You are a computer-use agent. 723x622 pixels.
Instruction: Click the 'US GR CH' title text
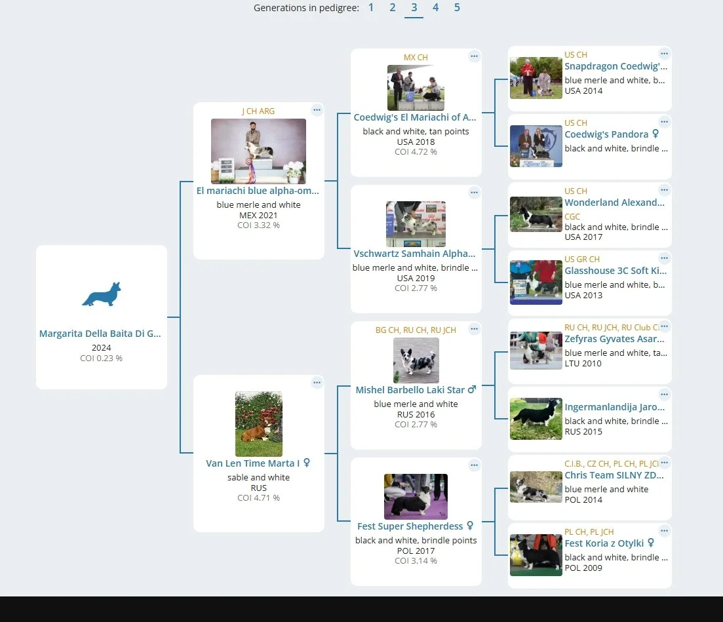(x=582, y=259)
